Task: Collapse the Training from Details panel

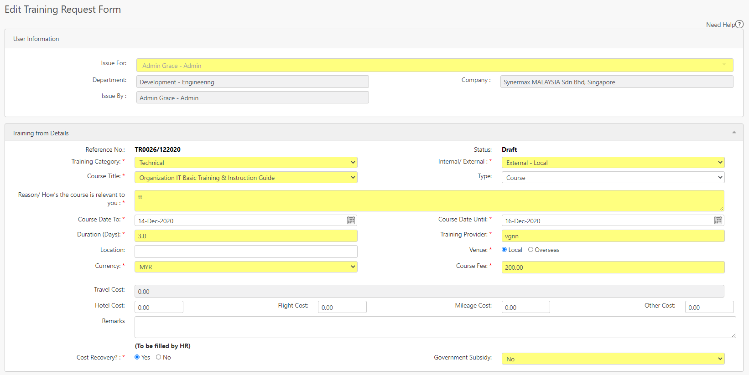Action: point(734,132)
